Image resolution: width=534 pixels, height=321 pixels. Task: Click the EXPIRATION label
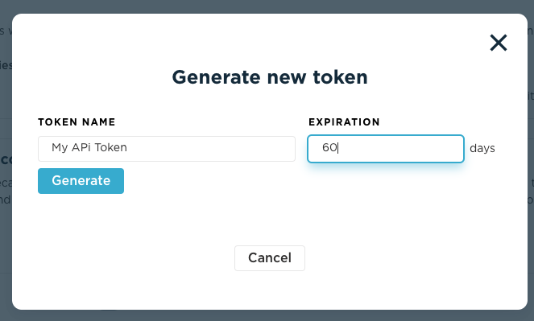(x=344, y=122)
